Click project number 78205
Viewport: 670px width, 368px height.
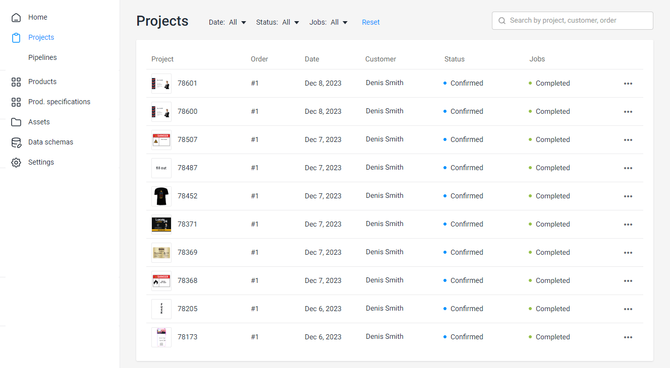(x=187, y=309)
